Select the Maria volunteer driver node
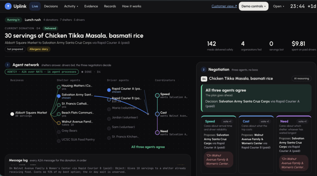The height and width of the screenshot is (176, 317). (x=109, y=109)
